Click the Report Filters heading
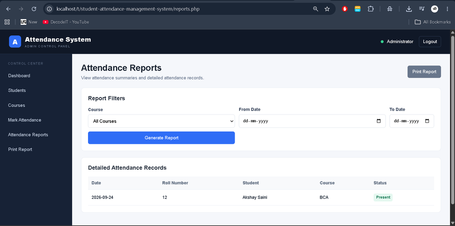The image size is (455, 226). [107, 99]
